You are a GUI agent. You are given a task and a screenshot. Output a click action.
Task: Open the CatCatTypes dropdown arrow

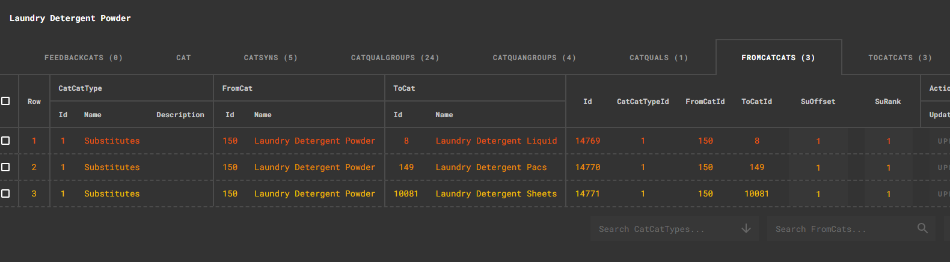pyautogui.click(x=746, y=228)
